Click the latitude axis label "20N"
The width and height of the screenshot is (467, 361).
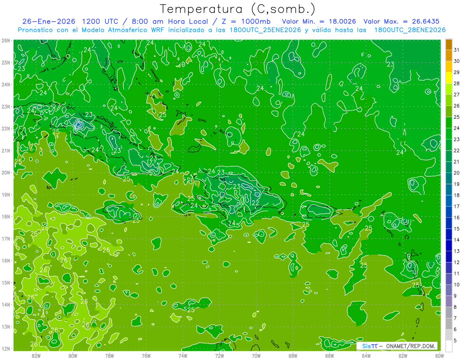pos(6,173)
